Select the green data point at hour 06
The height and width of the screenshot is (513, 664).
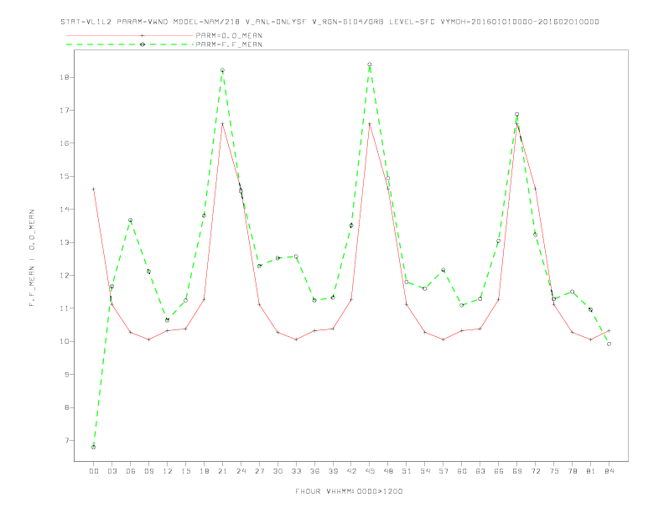coord(131,220)
